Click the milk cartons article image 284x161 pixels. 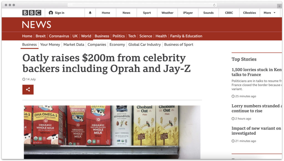(x=112, y=132)
